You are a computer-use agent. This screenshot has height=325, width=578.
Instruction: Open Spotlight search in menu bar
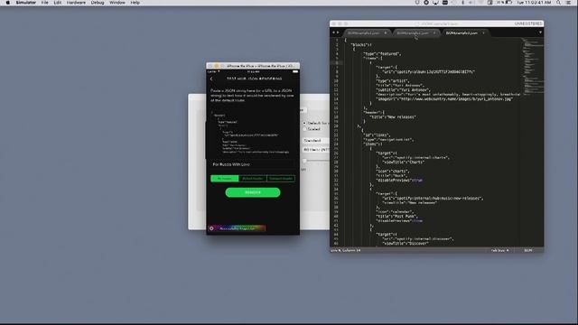coord(559,3)
